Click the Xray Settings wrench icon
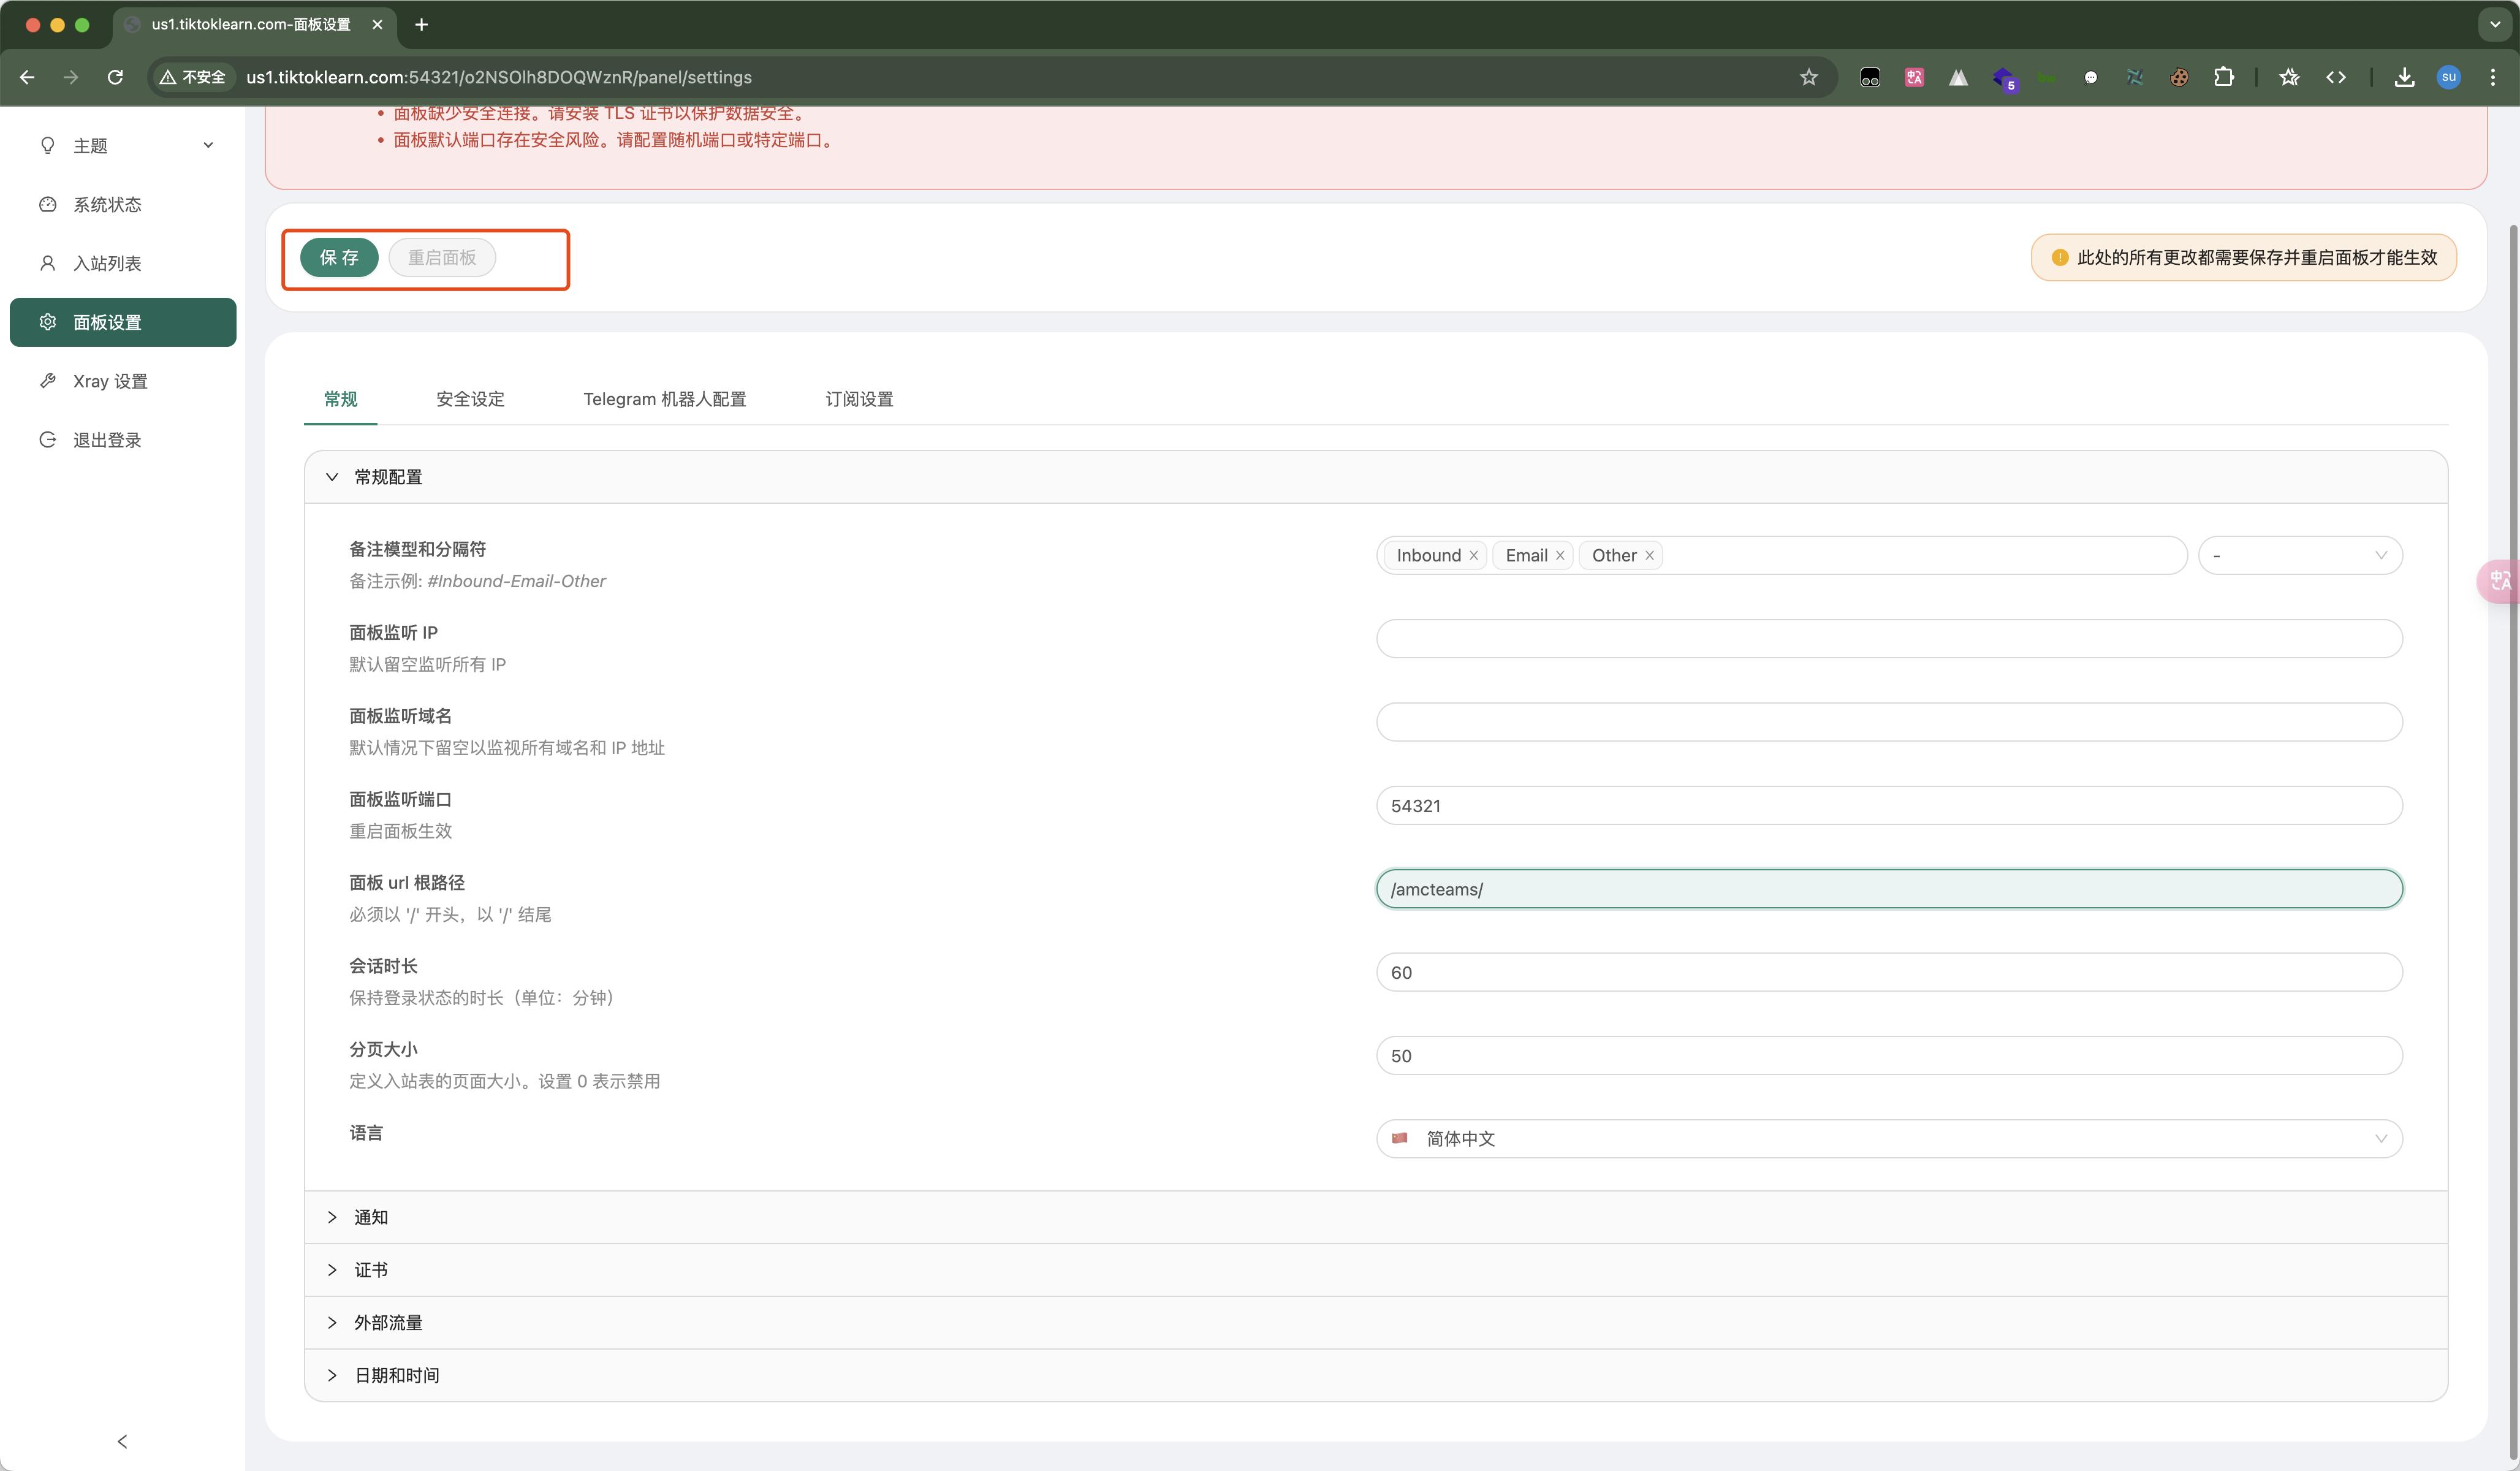2520x1471 pixels. [47, 381]
